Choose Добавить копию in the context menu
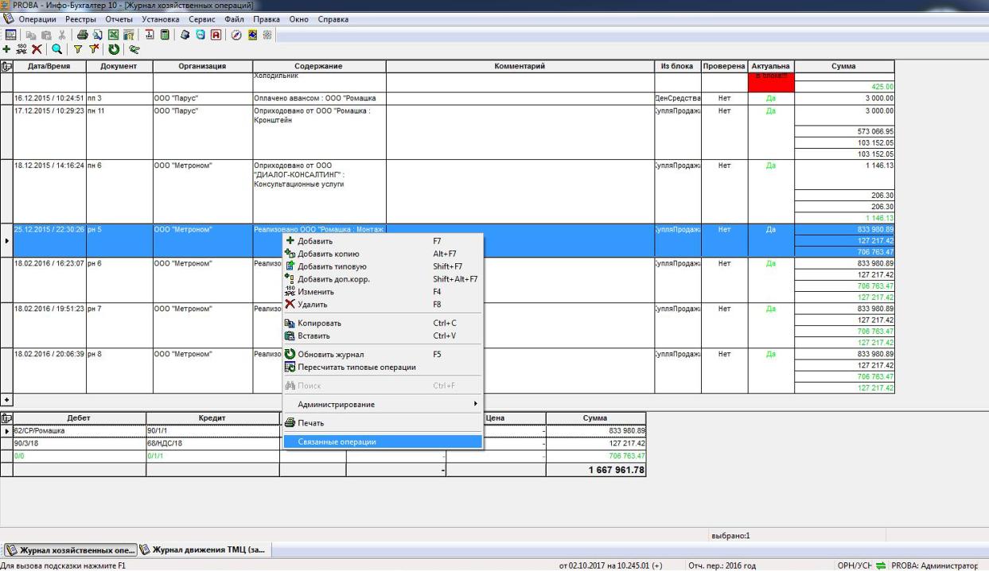989x571 pixels. [x=383, y=254]
